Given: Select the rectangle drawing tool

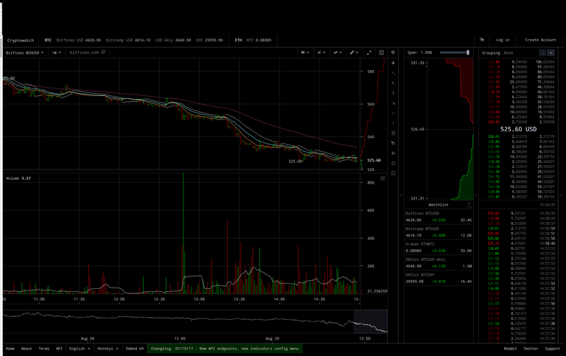Looking at the screenshot, I should pyautogui.click(x=393, y=173).
